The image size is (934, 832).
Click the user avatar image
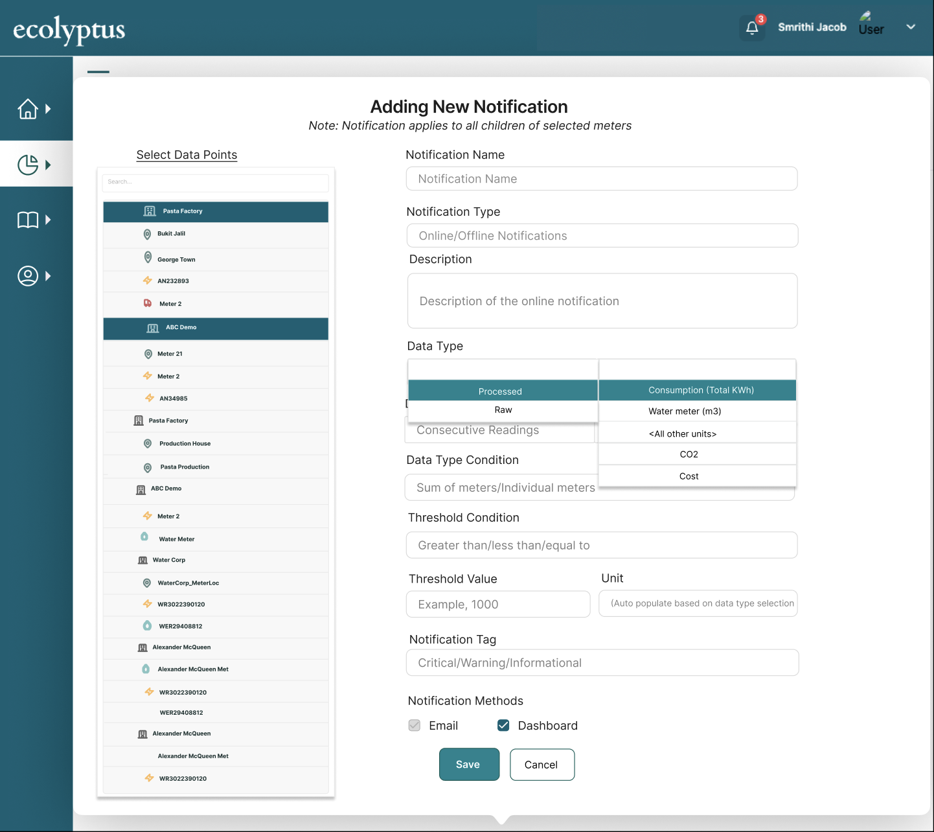pos(865,16)
